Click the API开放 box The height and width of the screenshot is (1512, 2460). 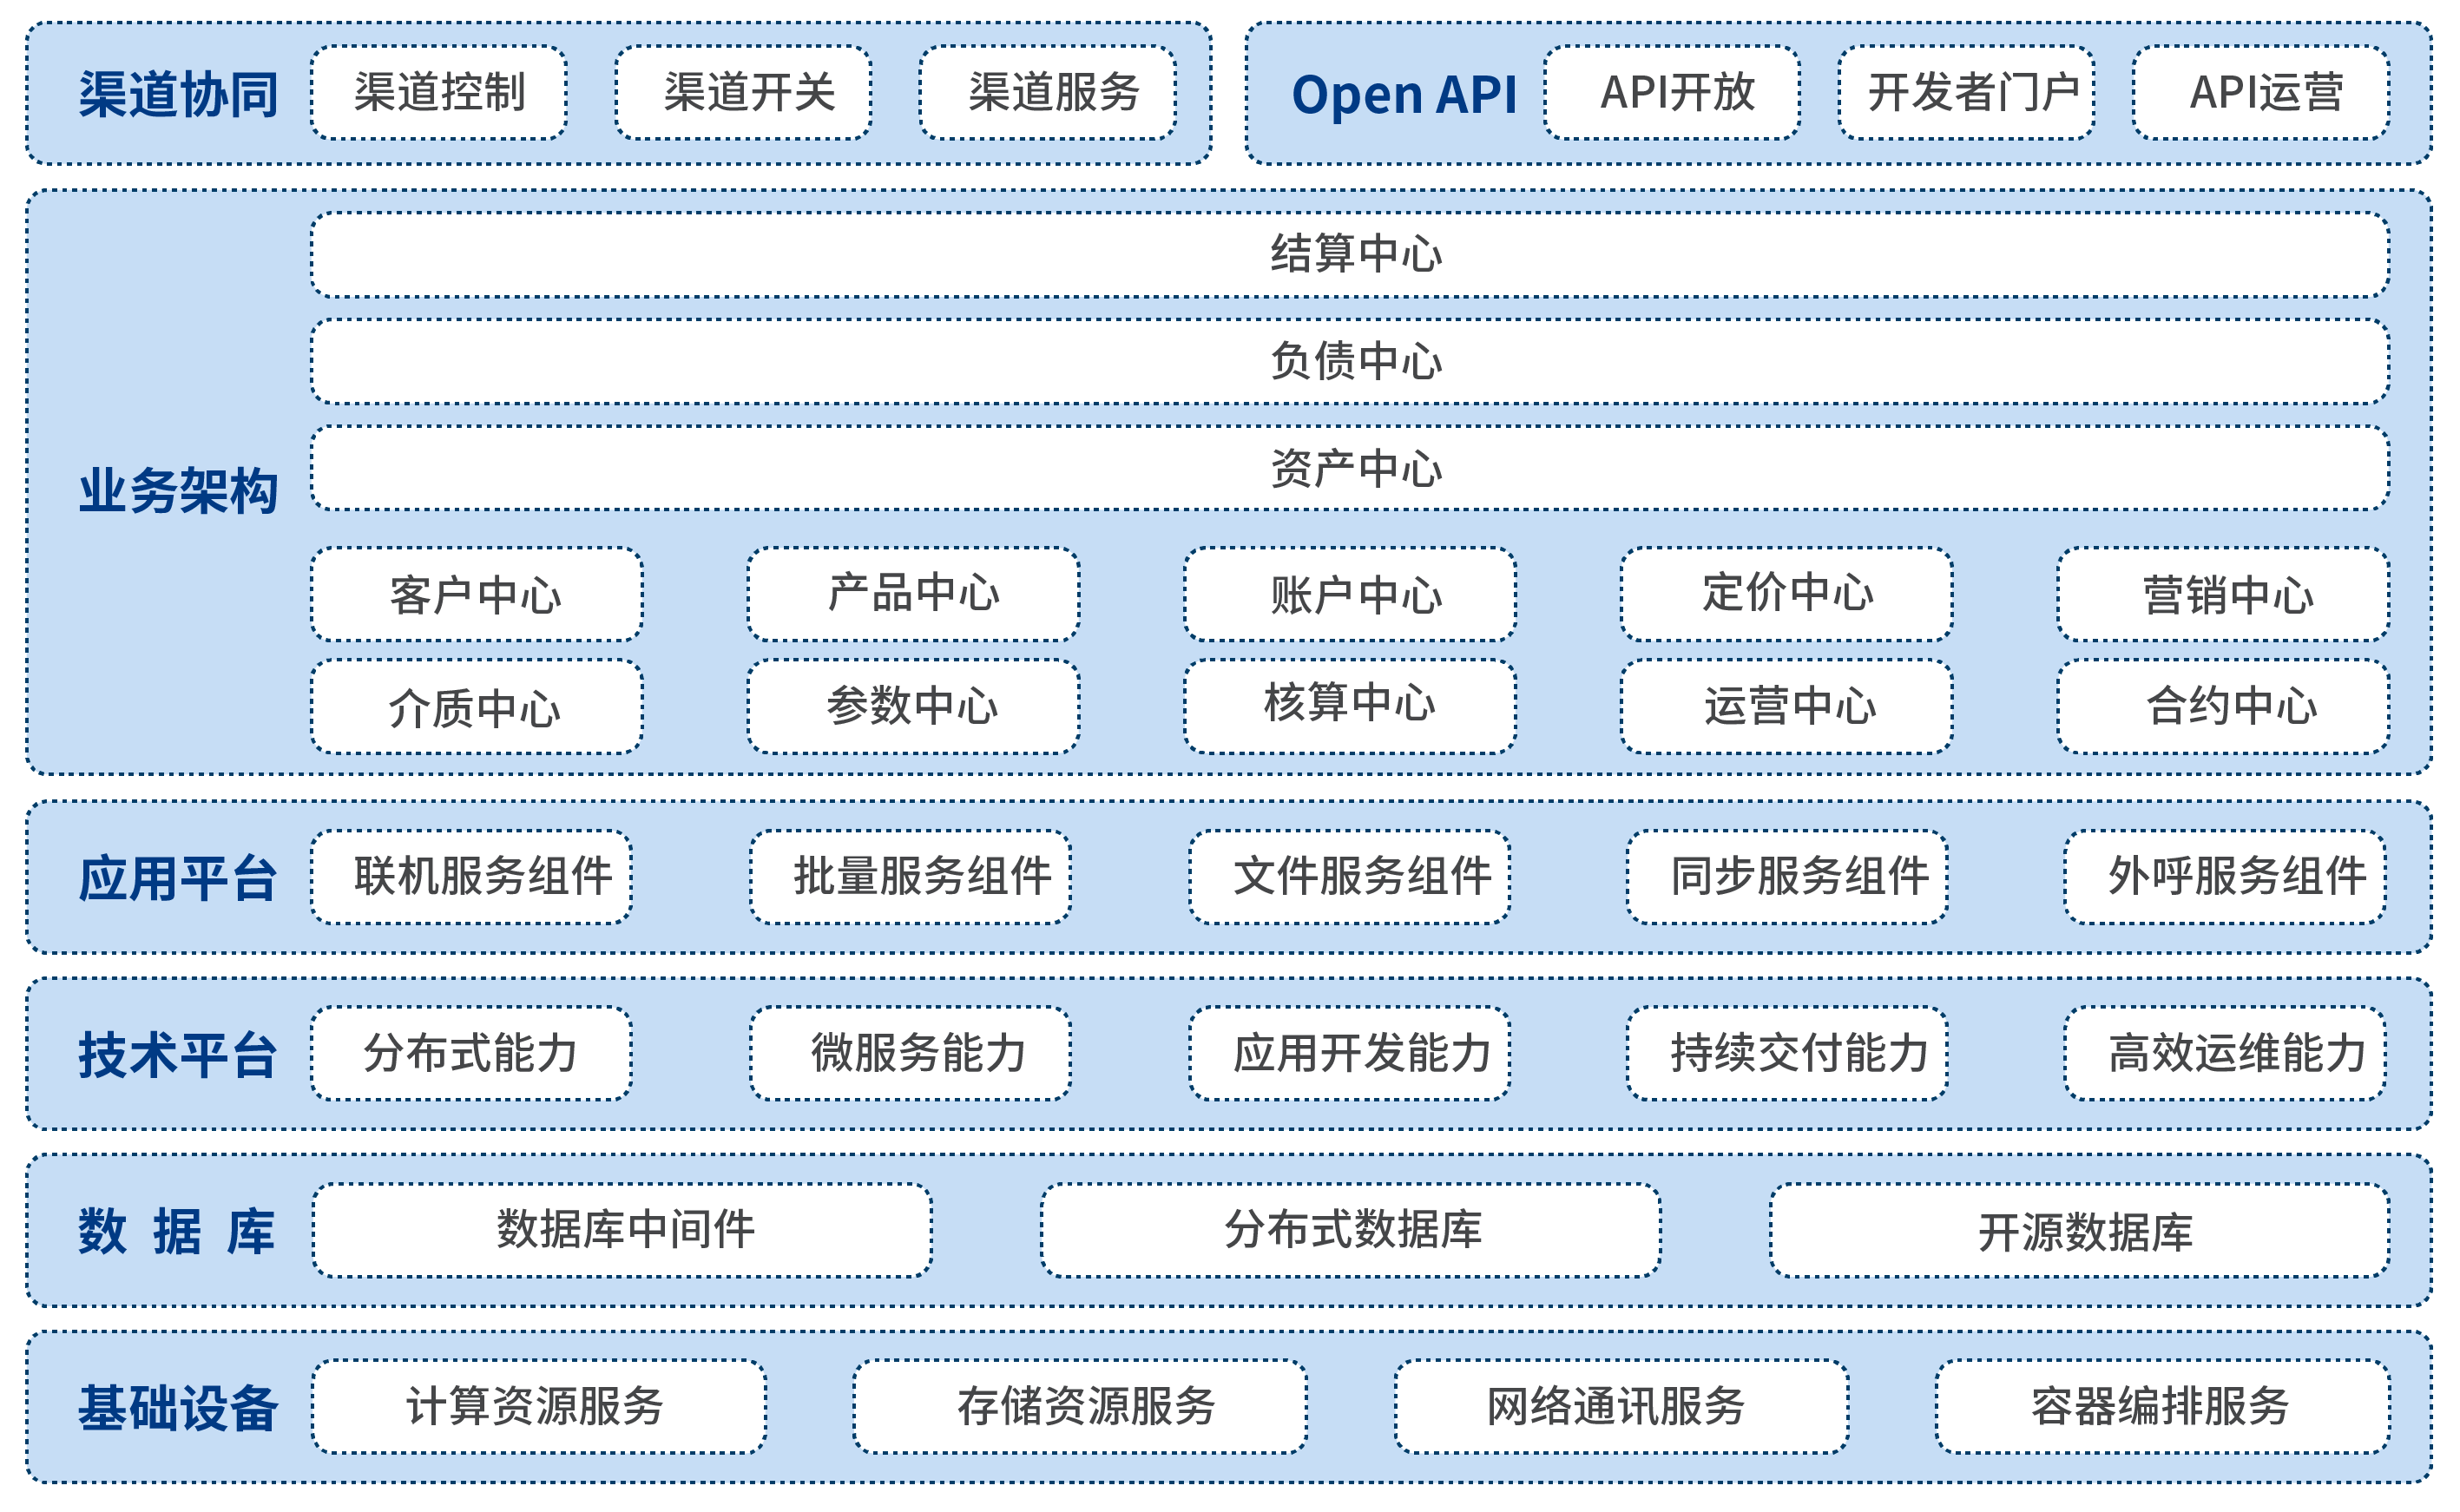[x=1672, y=92]
